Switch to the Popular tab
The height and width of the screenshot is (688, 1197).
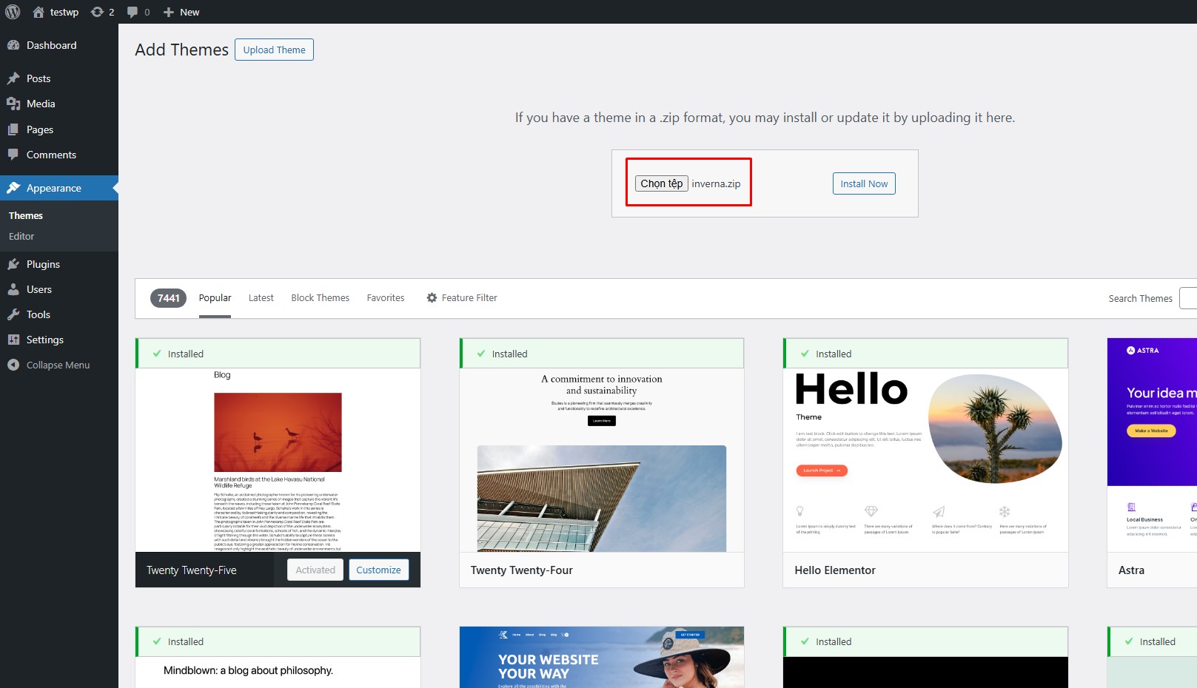click(x=215, y=297)
